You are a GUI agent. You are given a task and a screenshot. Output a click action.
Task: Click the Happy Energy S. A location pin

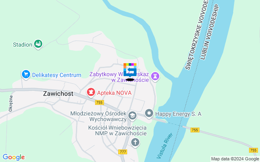click(x=149, y=113)
